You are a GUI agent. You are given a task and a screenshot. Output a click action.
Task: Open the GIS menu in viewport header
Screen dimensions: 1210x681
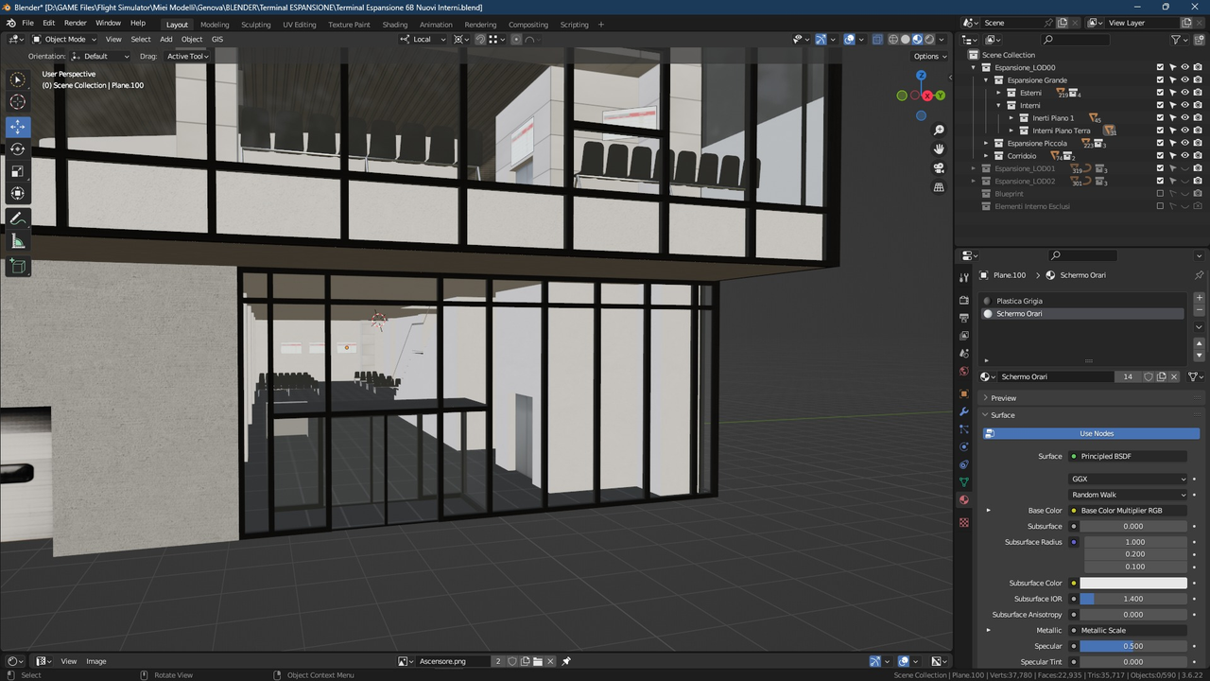[217, 39]
